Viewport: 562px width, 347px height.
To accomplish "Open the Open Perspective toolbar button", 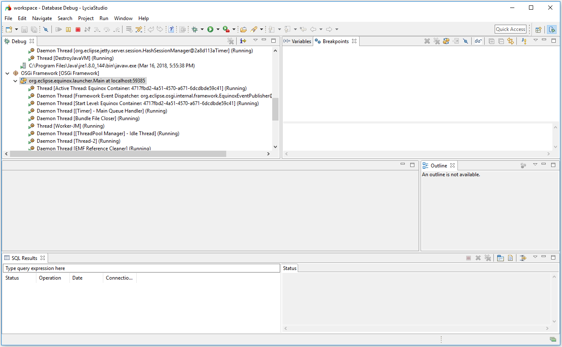I will [x=539, y=29].
